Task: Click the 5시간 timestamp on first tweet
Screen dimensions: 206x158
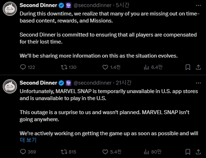Action: coord(121,5)
